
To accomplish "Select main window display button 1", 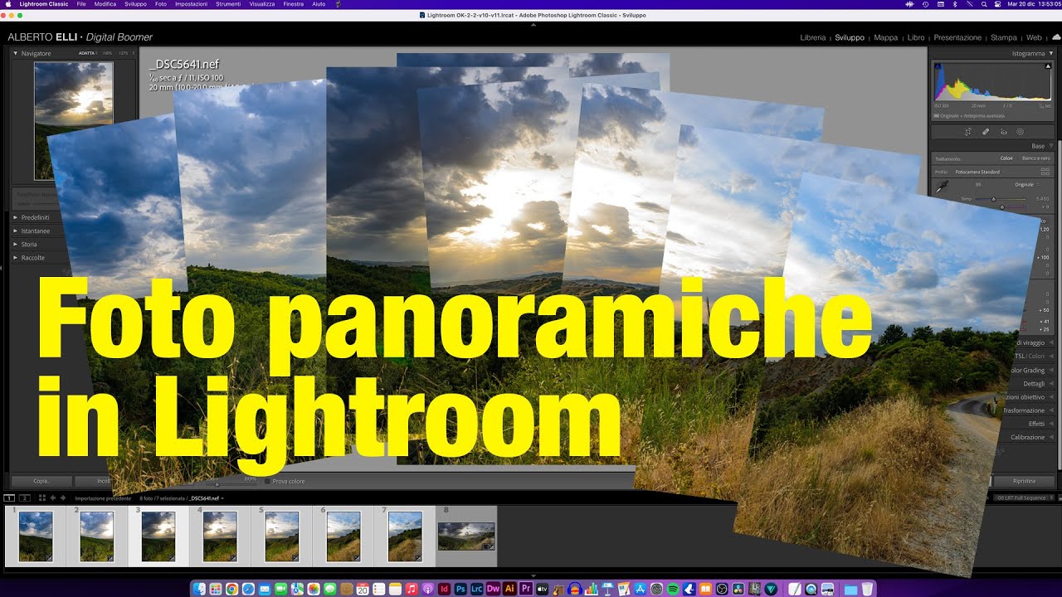I will [x=9, y=498].
